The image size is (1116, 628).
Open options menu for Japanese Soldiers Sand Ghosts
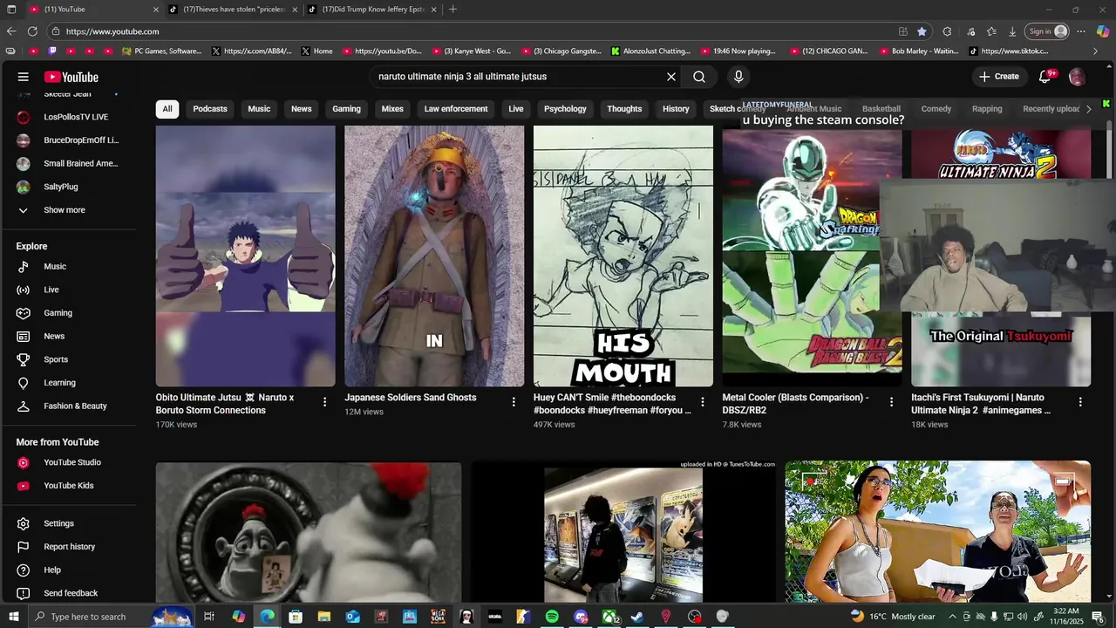514,402
